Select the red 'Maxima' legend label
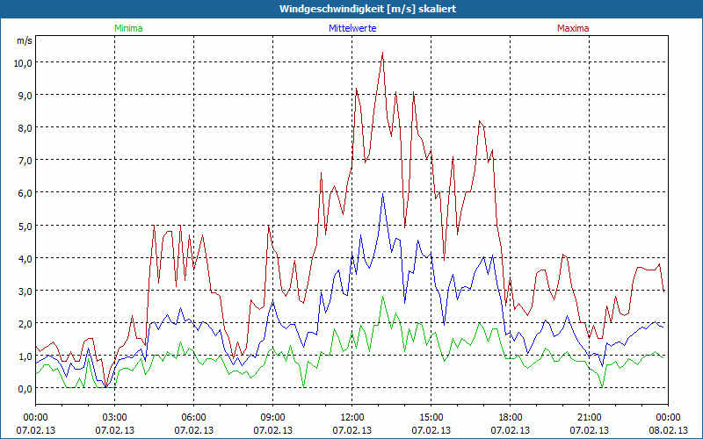Screen dimensions: 703x439 pos(573,28)
